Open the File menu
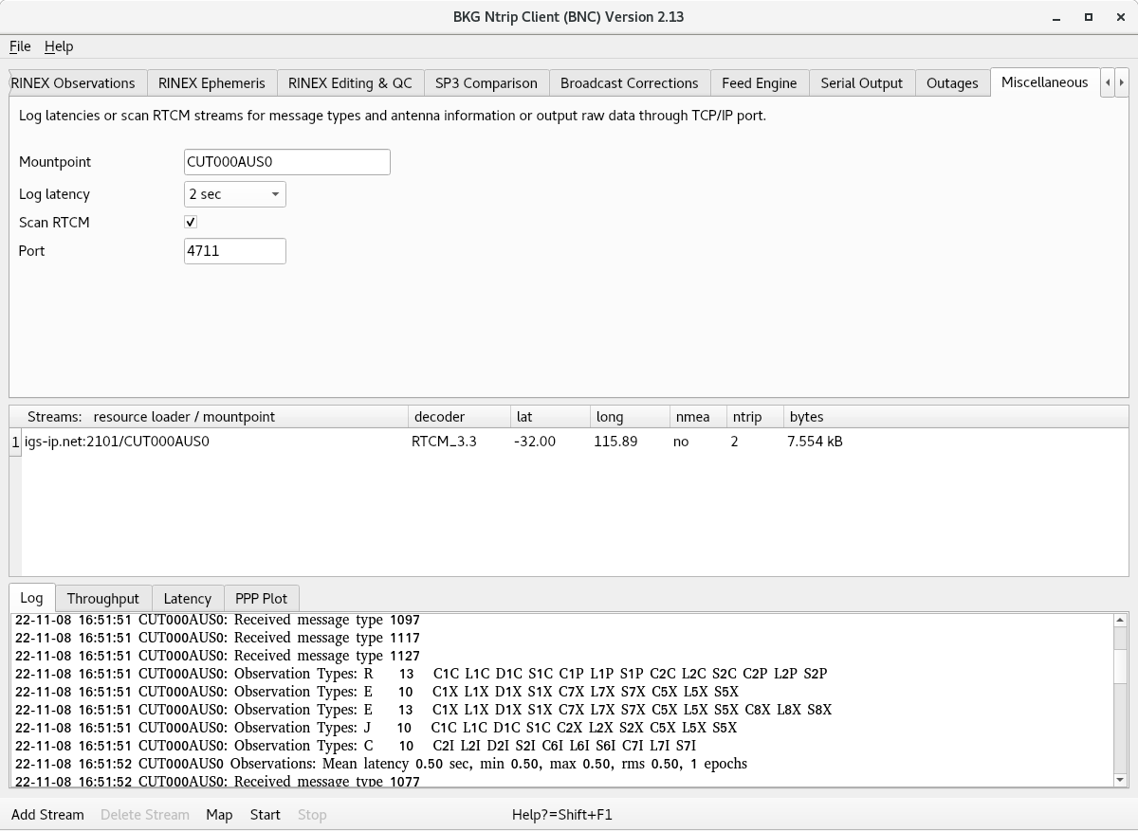1138x831 pixels. coord(20,46)
